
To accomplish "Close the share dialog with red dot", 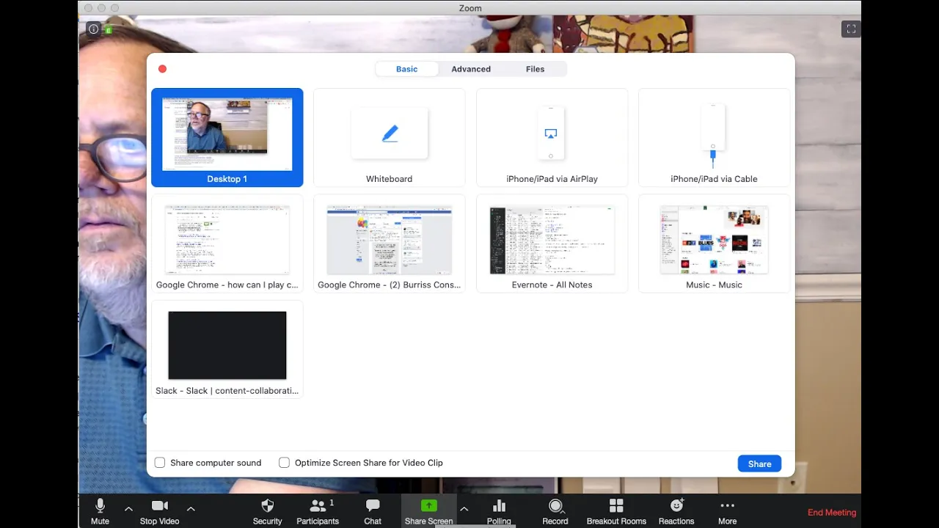I will click(x=162, y=69).
